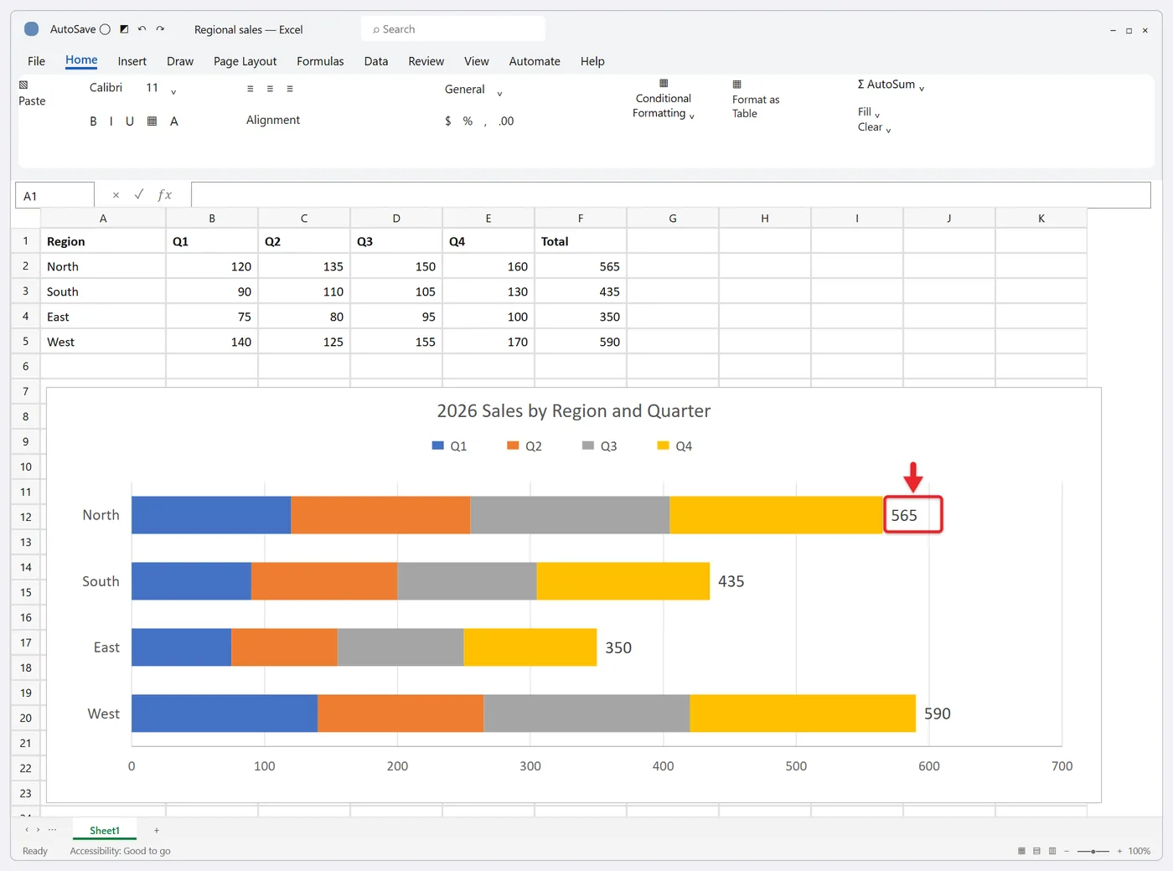Image resolution: width=1173 pixels, height=871 pixels.
Task: Click the Save icon in title bar
Action: tap(124, 29)
